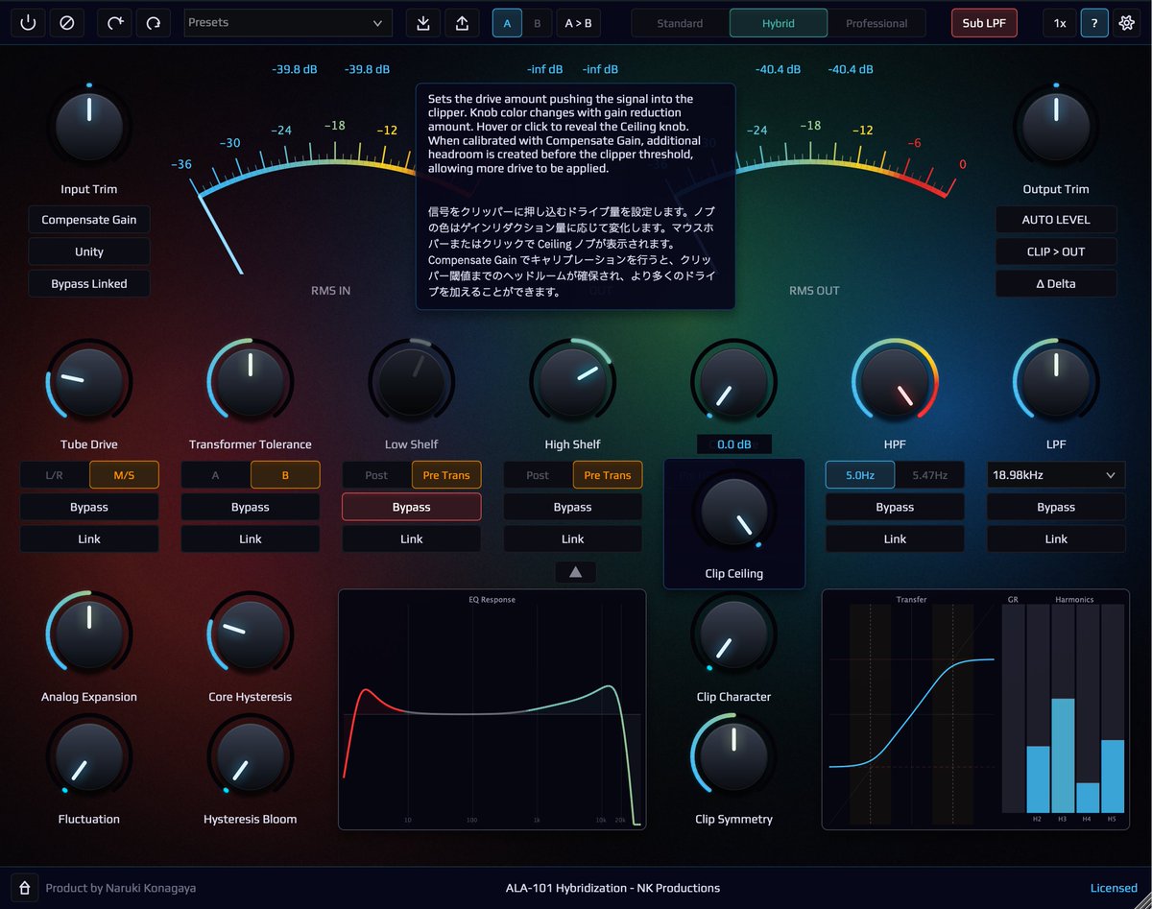Click the Core Hysteresis knob

[251, 634]
